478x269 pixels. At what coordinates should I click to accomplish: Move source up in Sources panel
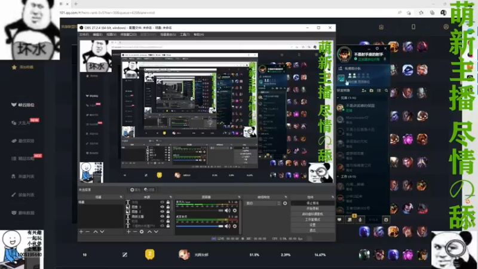coord(149,232)
